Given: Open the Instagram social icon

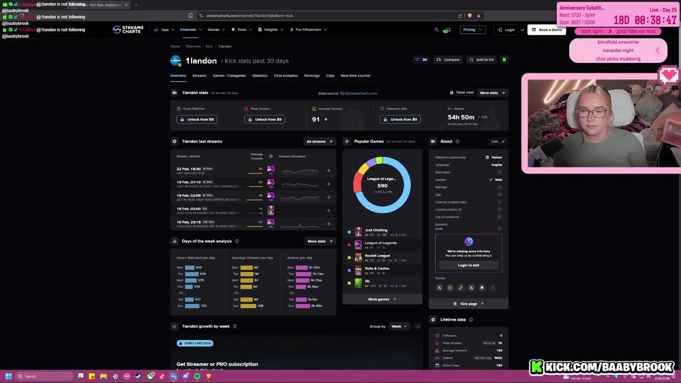Looking at the screenshot, I should (450, 288).
